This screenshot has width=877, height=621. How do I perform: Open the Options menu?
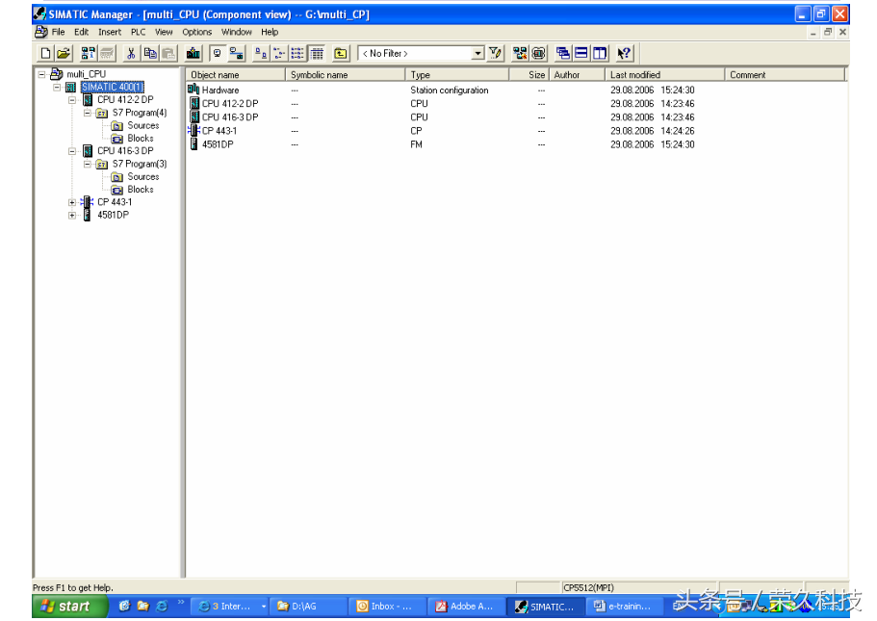click(196, 32)
